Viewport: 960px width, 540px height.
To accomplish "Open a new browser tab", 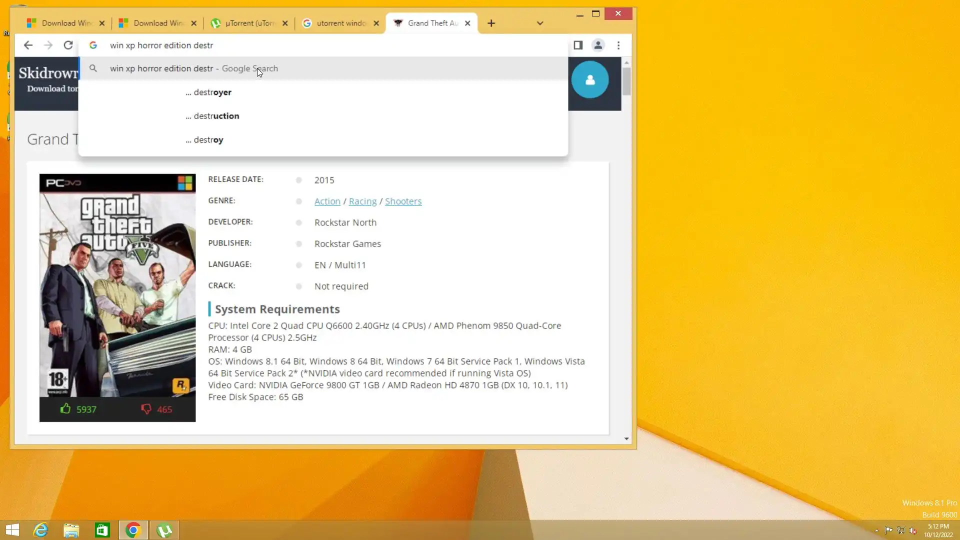I will tap(491, 23).
